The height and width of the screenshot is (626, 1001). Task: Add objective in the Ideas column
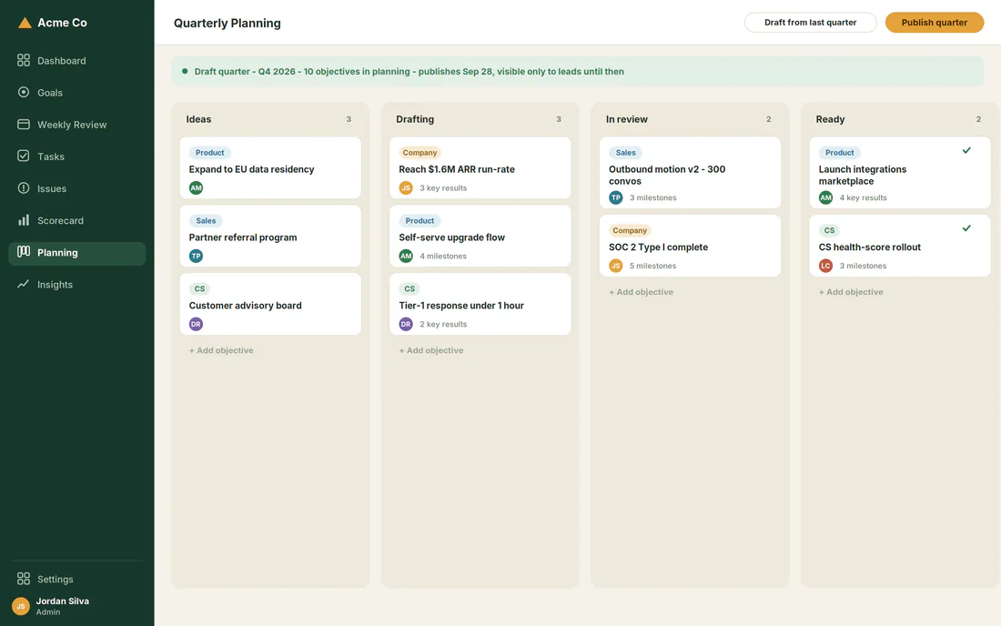(221, 350)
